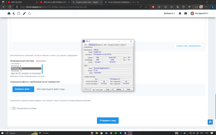Click the scroll-to-top double arrow button
The height and width of the screenshot is (135, 216).
(x=210, y=122)
